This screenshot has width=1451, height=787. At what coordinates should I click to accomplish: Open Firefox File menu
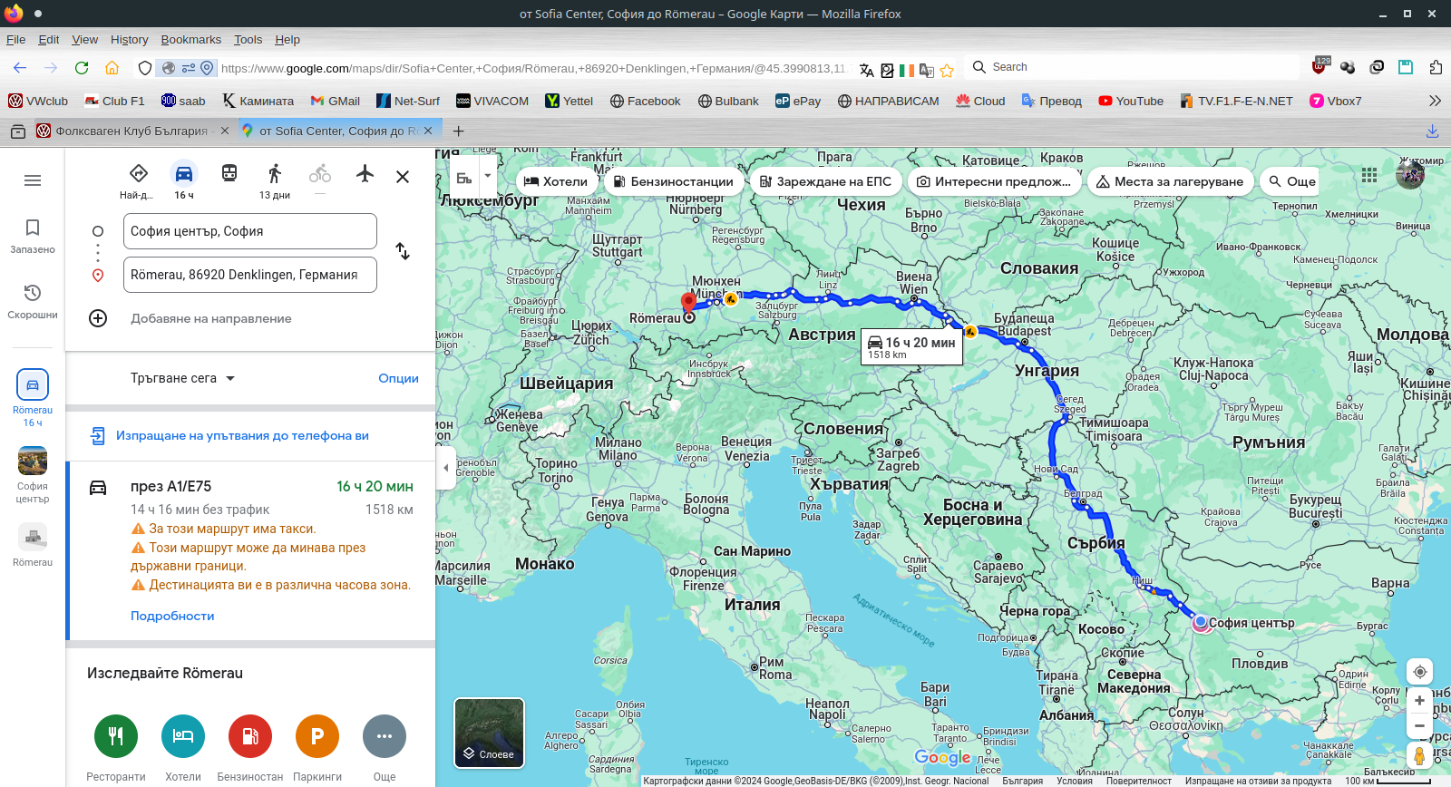[x=15, y=40]
